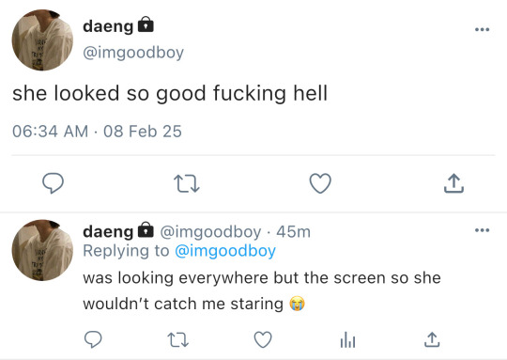This screenshot has height=360, width=507.
Task: Like the main tweet
Action: pyautogui.click(x=320, y=183)
